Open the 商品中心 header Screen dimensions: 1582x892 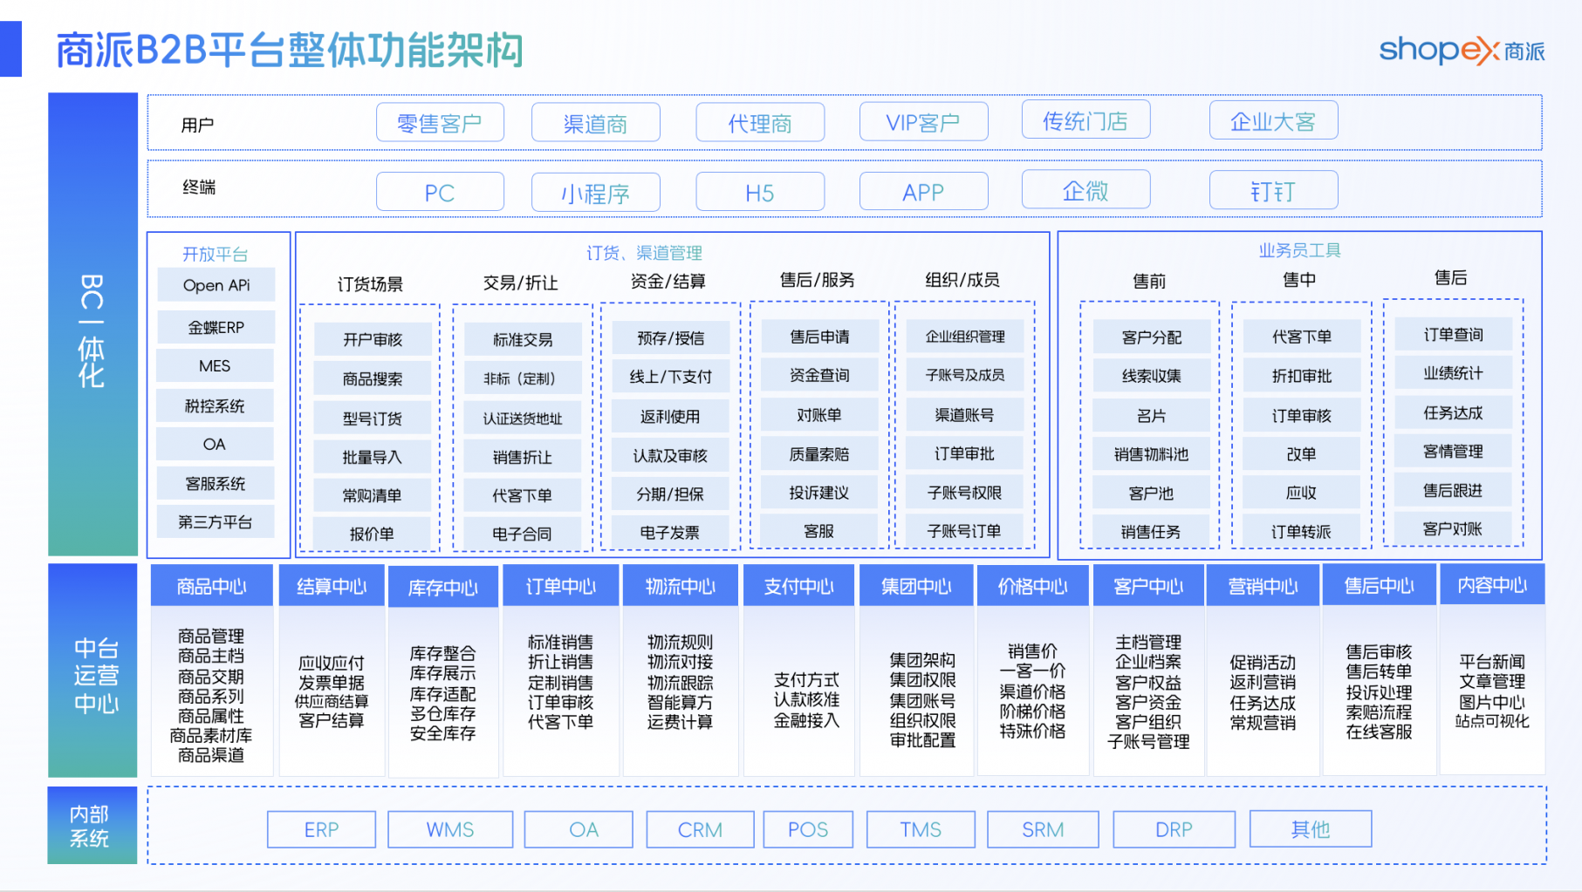[212, 586]
